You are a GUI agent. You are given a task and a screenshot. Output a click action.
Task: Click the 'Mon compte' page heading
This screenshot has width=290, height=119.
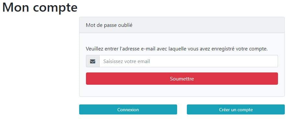[x=40, y=7]
